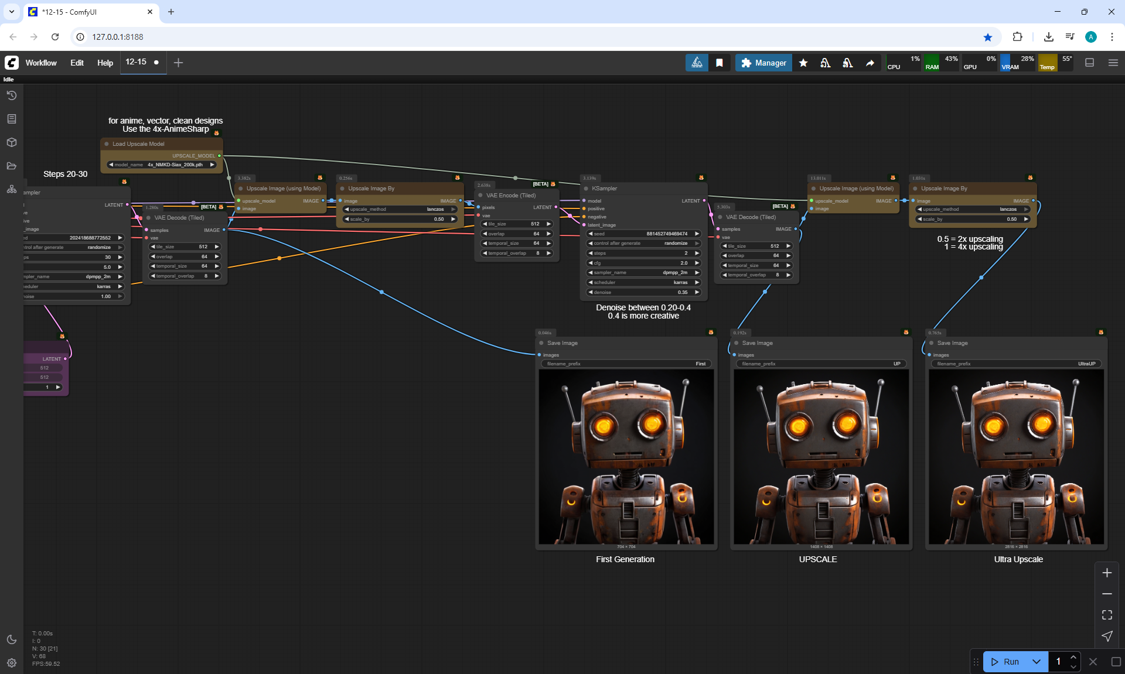Click the share arrow toolbar icon
Screen dimensions: 1125x674
click(x=870, y=63)
